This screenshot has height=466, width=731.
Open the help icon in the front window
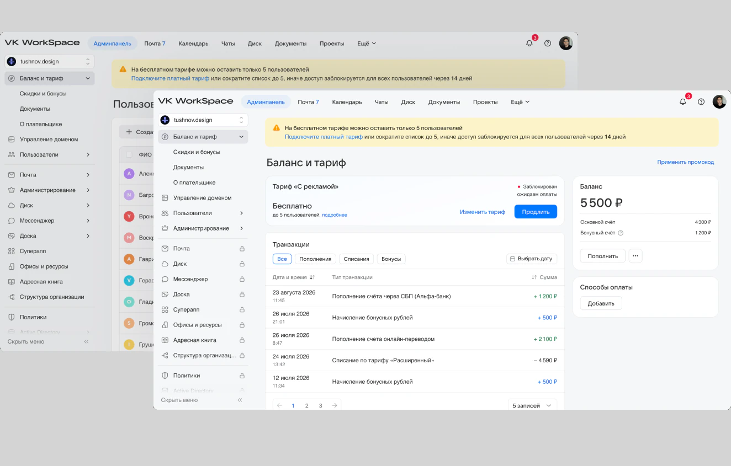coord(701,101)
